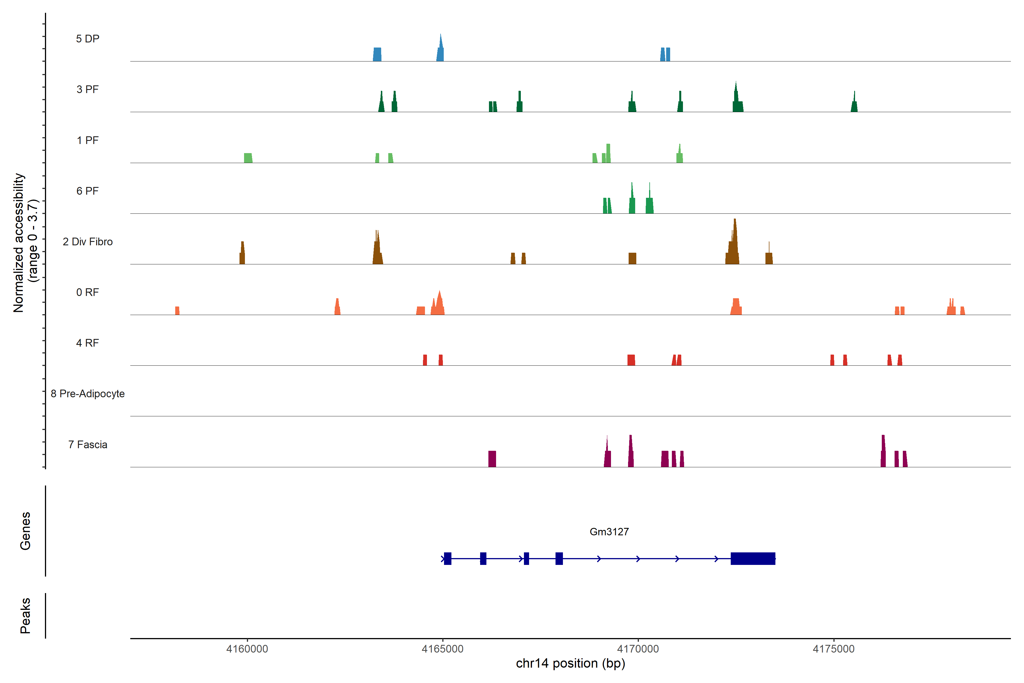Click the 4 RF track label
Viewport: 1024px width, 683px height.
pyautogui.click(x=88, y=343)
